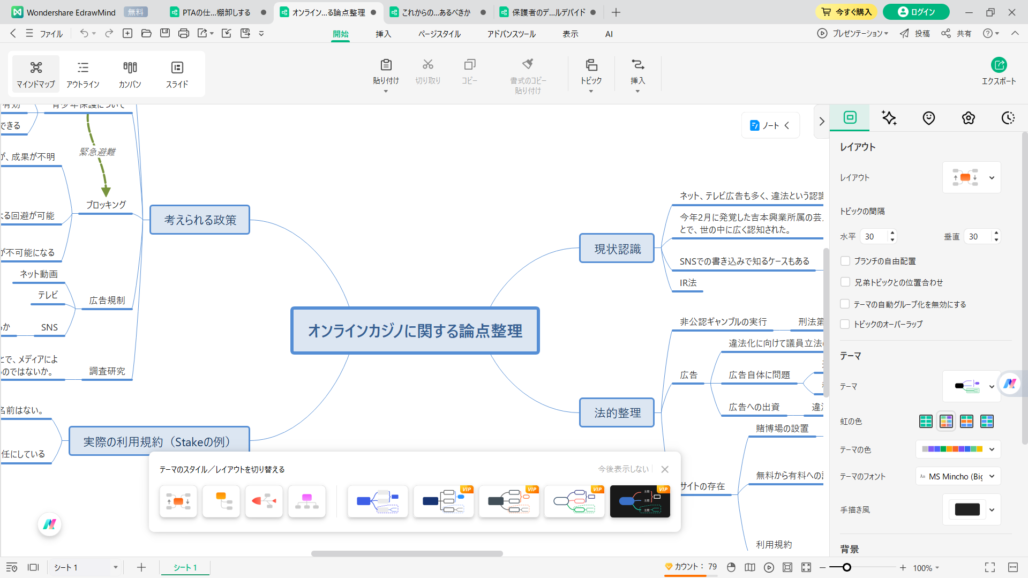
Task: Open the AI menu tab
Action: 608,33
